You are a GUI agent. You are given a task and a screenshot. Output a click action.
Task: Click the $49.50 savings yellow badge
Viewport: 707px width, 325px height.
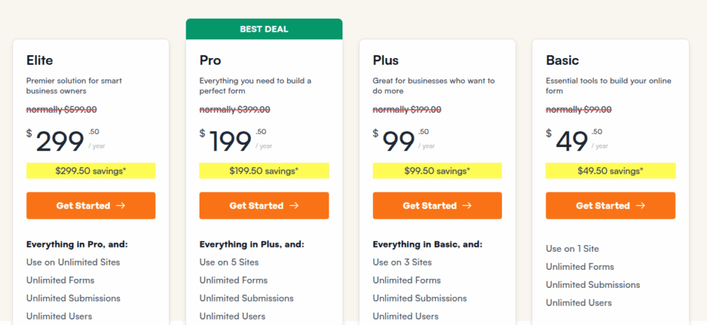tap(610, 170)
